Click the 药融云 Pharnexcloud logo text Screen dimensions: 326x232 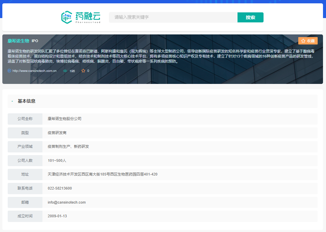[x=88, y=17]
